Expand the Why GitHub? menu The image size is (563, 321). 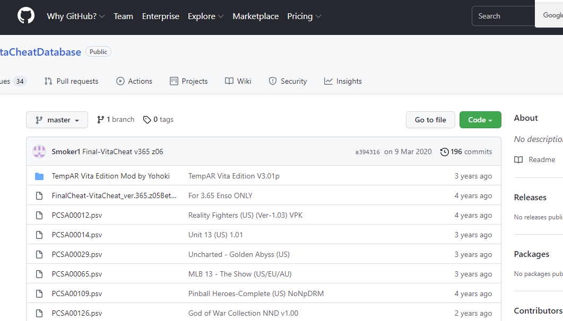click(75, 16)
